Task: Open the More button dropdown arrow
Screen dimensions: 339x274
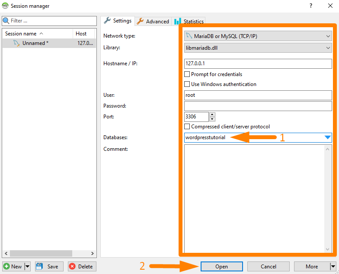Action: (x=333, y=266)
